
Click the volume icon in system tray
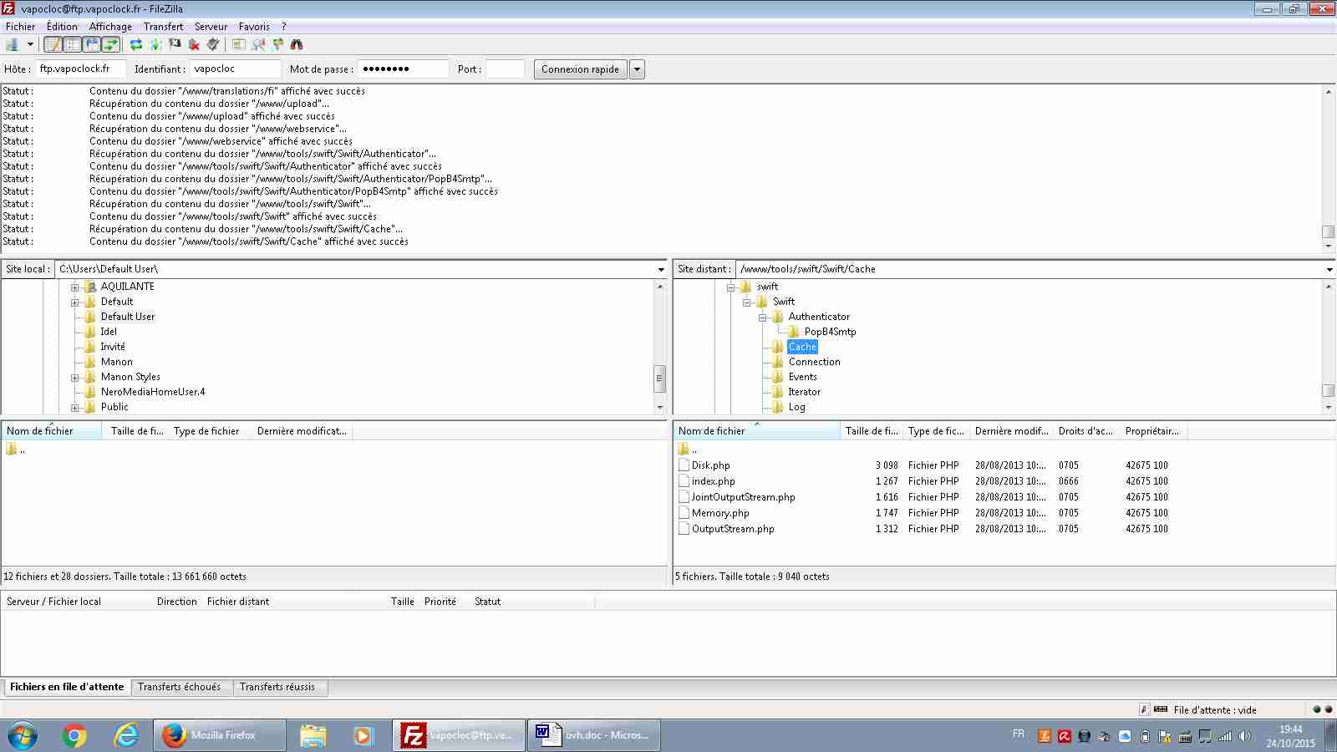pos(1245,736)
